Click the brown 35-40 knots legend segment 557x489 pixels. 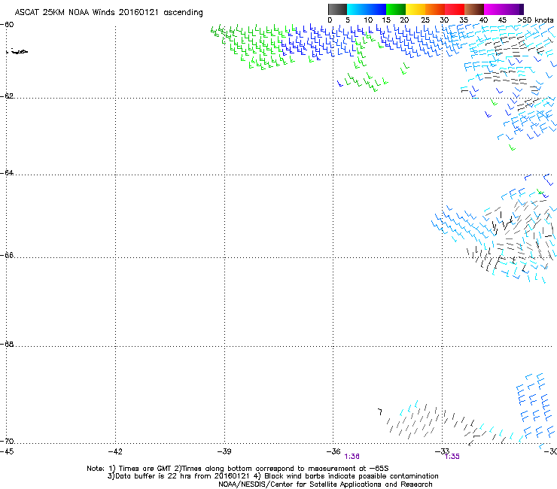pos(474,9)
